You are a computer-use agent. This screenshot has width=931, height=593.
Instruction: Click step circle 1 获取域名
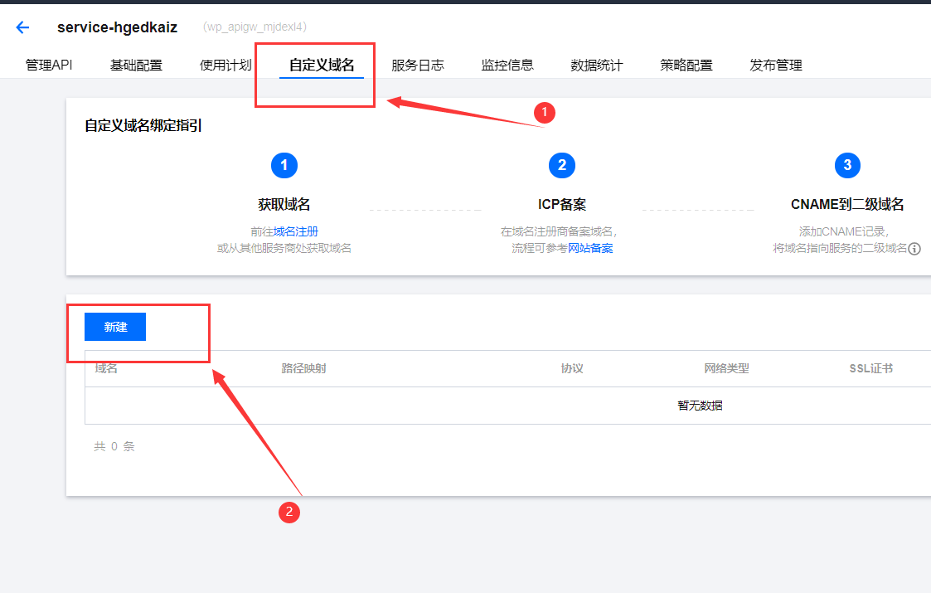pyautogui.click(x=284, y=165)
